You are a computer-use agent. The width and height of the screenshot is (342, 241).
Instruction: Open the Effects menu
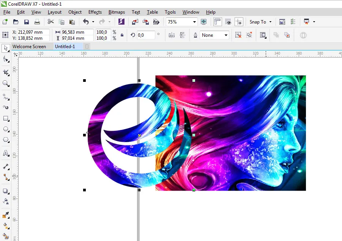click(95, 12)
